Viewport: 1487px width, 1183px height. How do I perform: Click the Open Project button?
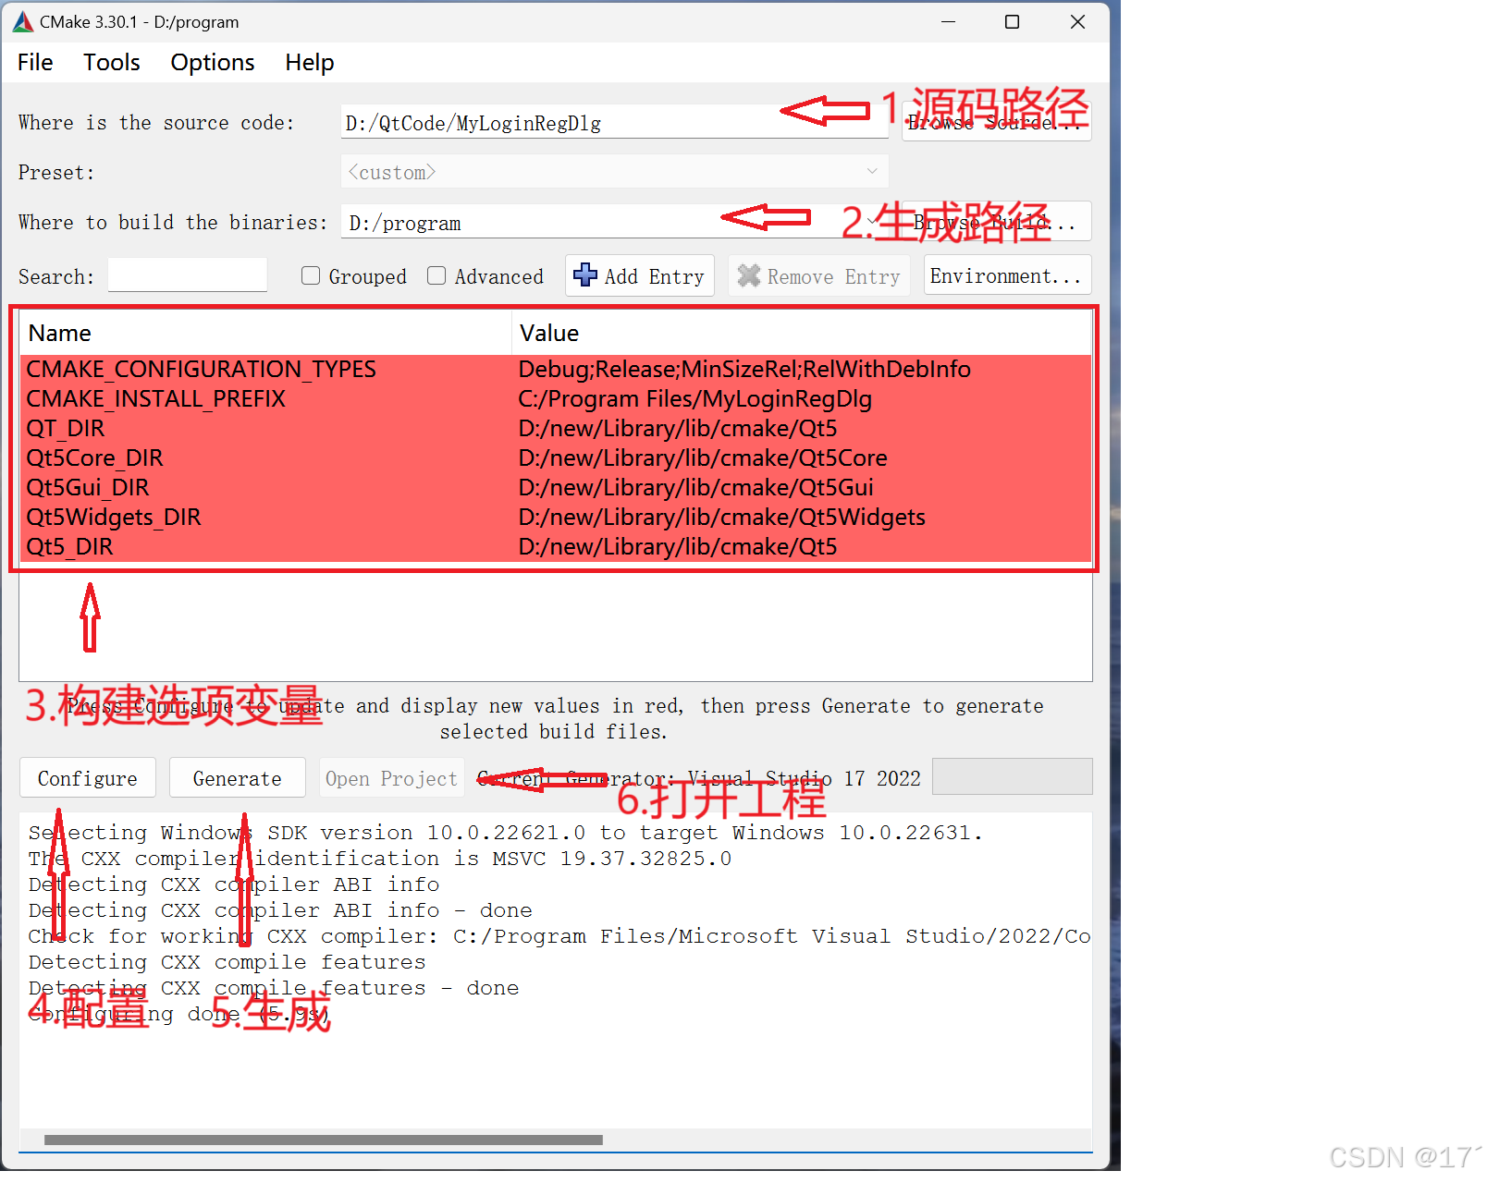(391, 778)
